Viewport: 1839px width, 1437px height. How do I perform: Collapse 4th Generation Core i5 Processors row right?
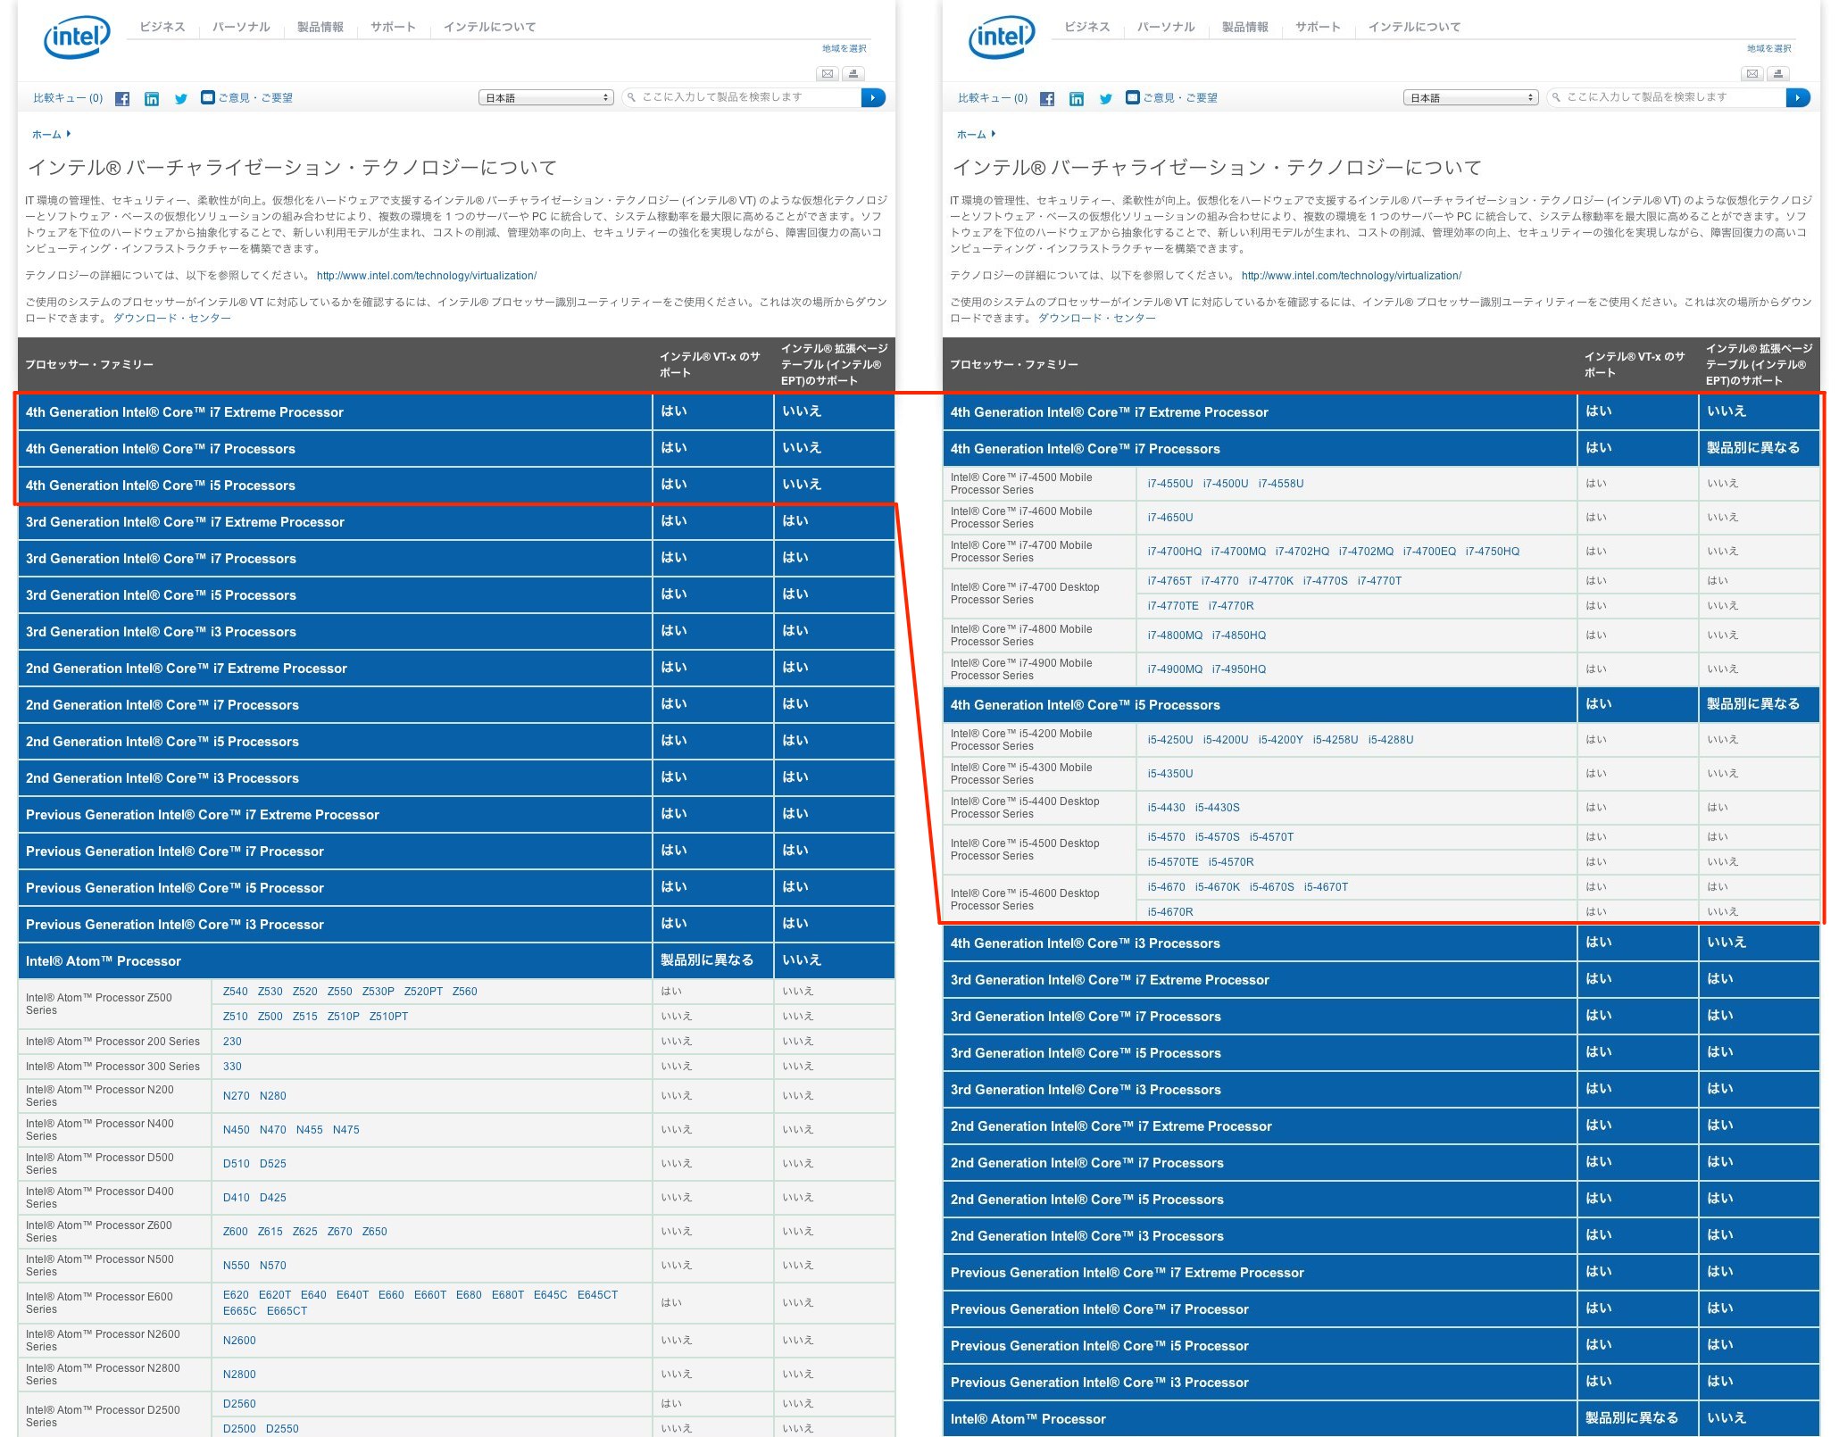(x=1085, y=705)
